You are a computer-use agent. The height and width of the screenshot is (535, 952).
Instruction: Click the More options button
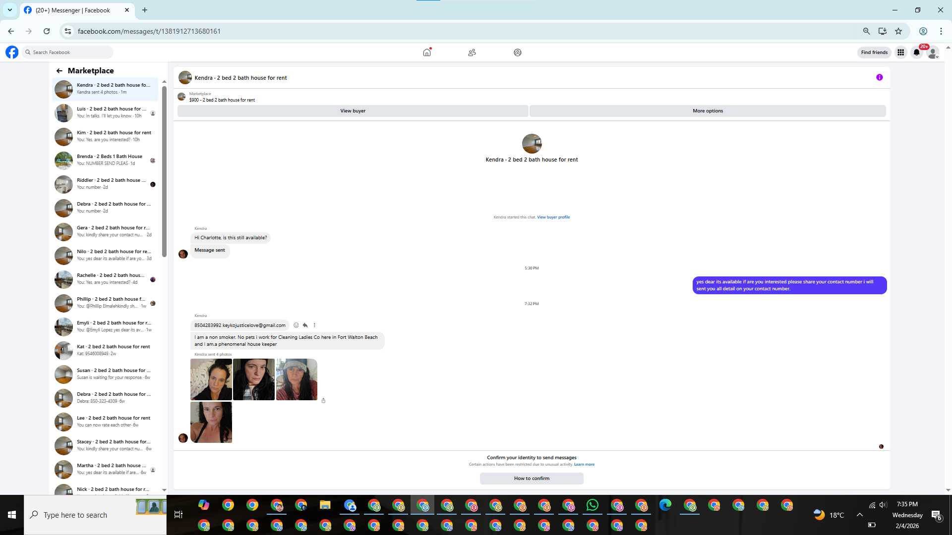point(708,111)
